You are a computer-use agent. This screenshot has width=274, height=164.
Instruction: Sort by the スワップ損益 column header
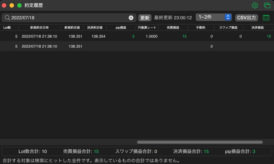[x=228, y=28]
